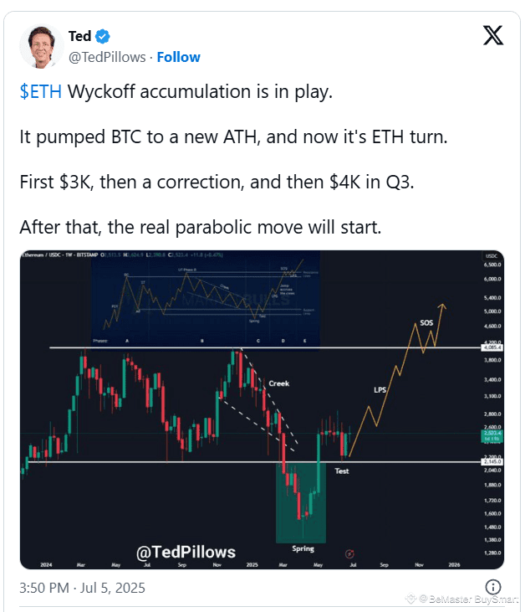Click the 2025 marker on time axis

coord(252,565)
